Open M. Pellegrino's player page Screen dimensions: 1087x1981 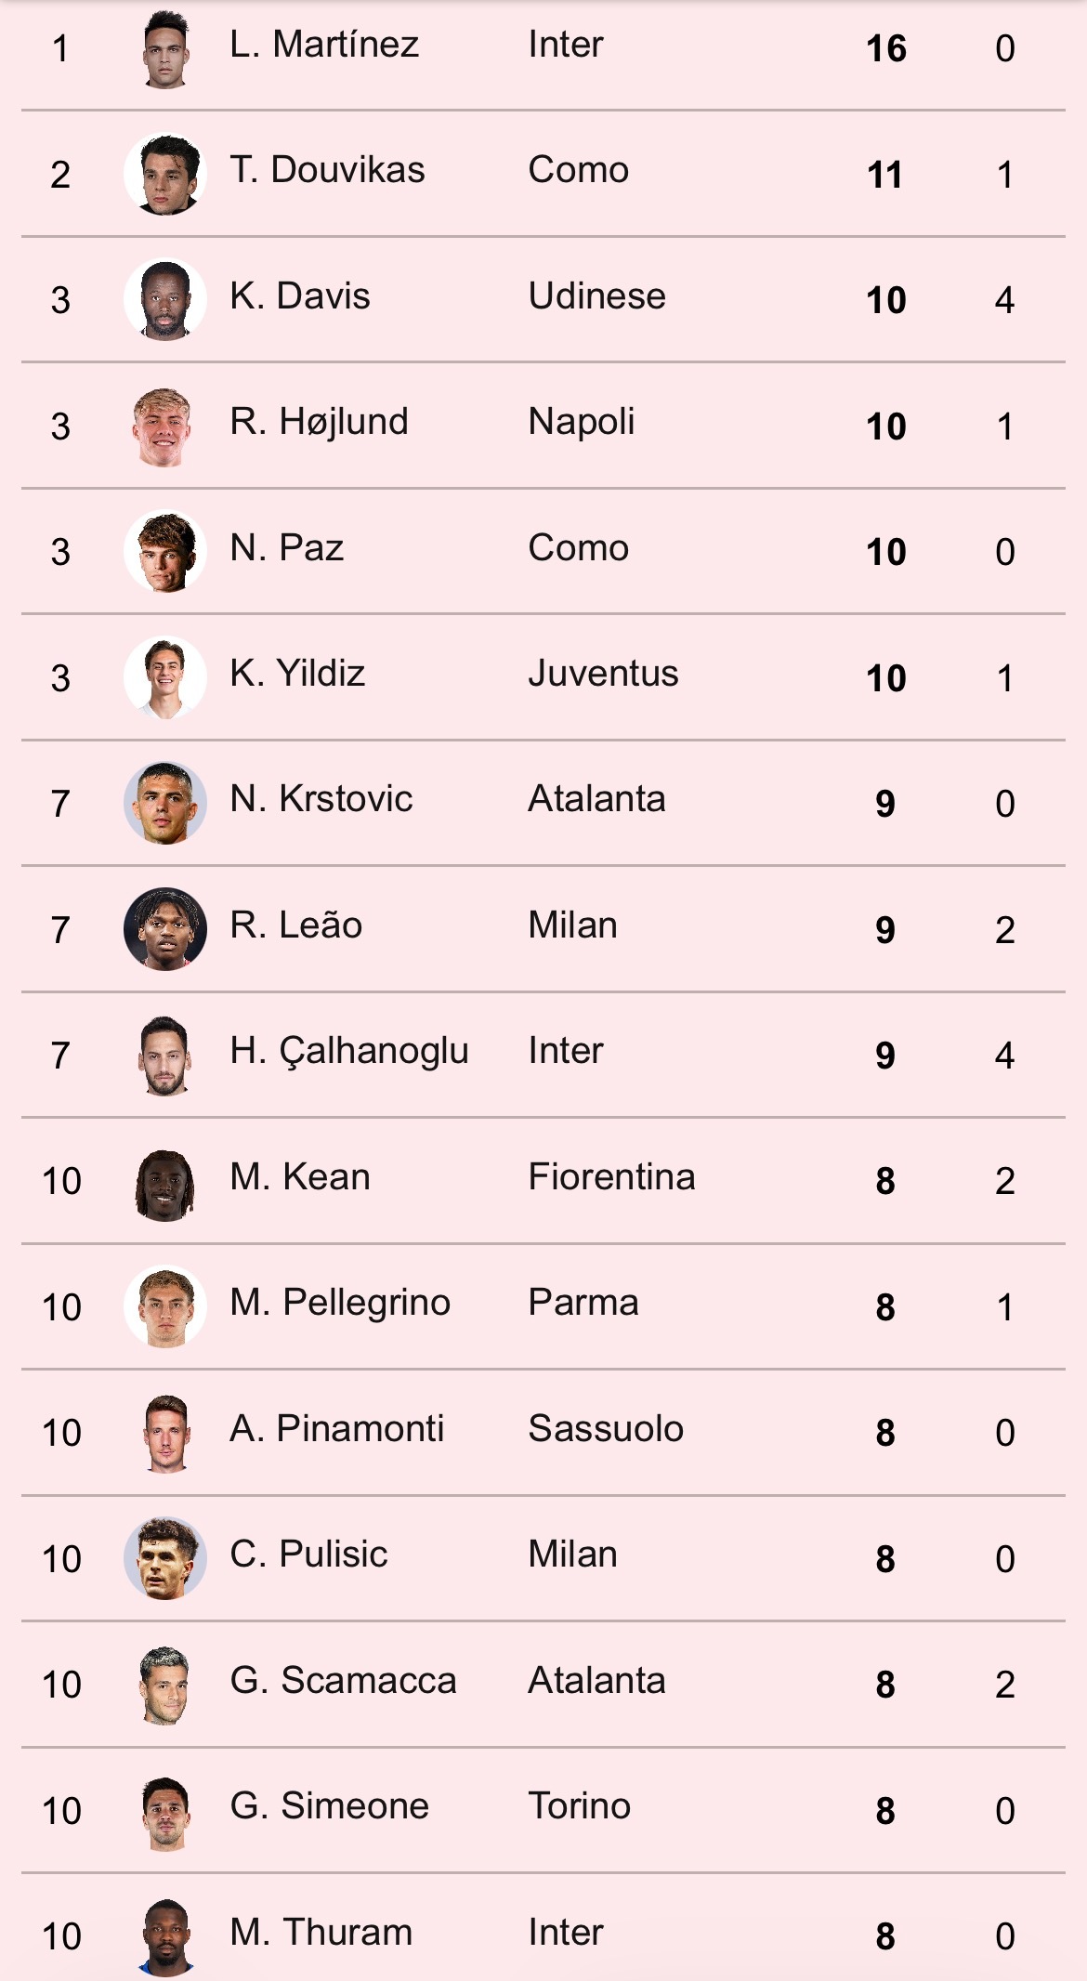click(339, 1303)
